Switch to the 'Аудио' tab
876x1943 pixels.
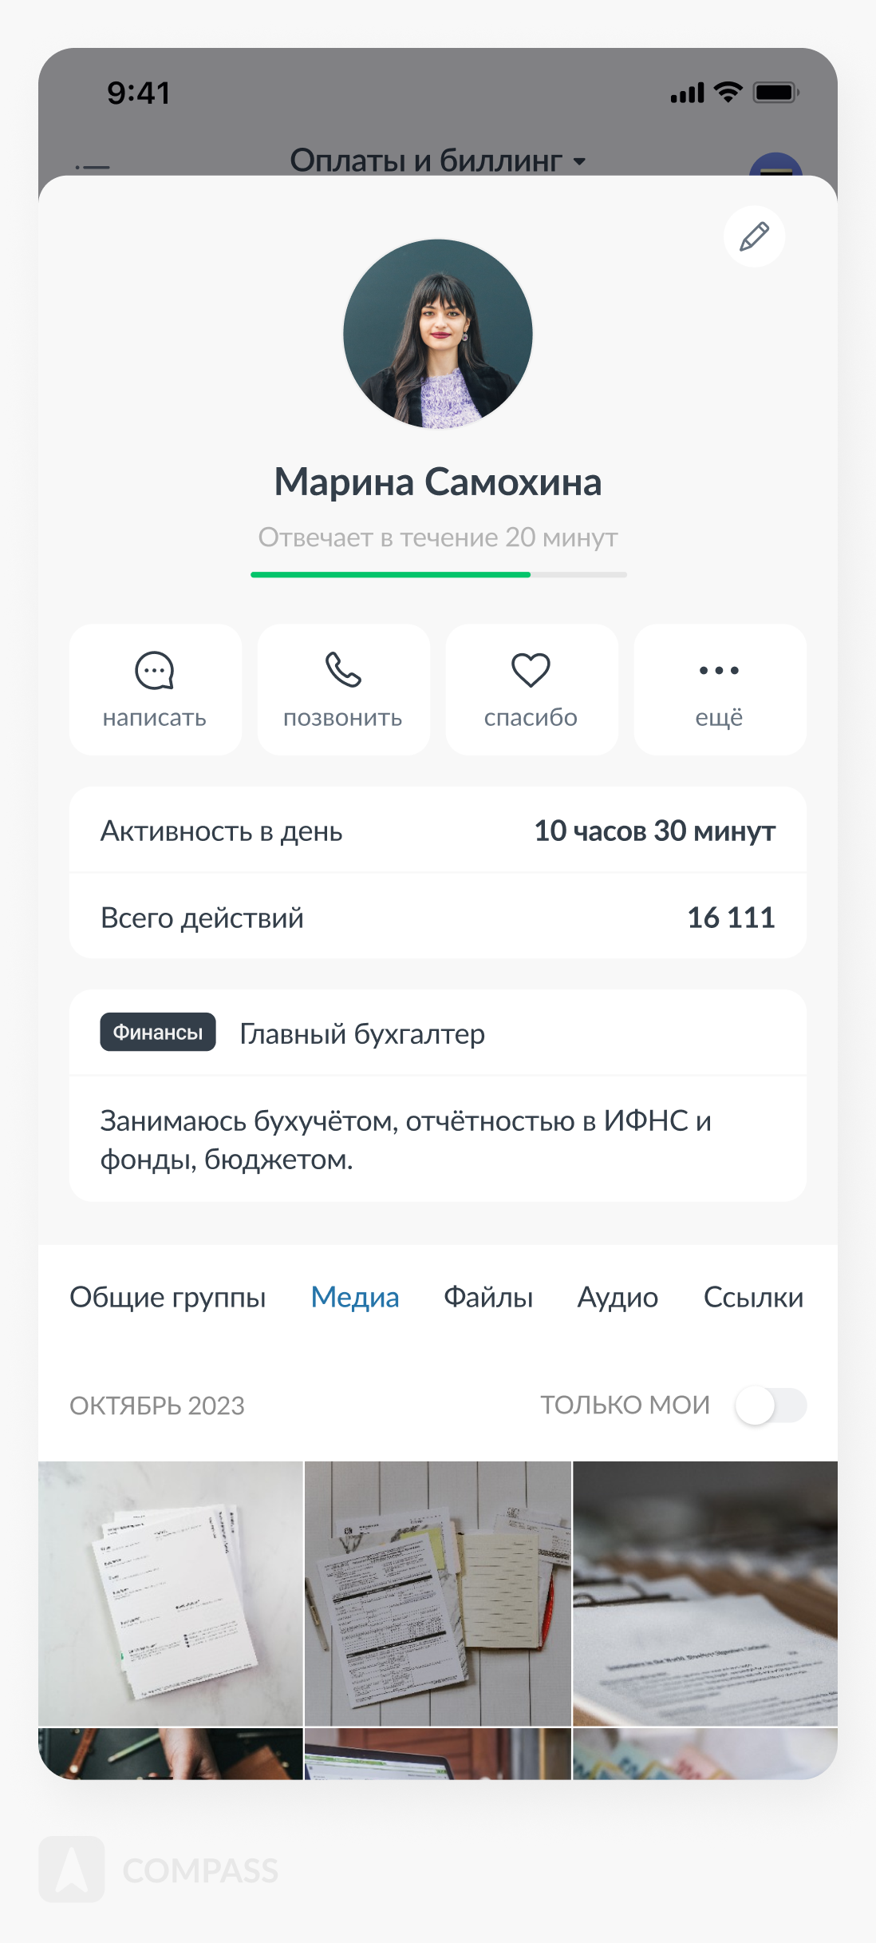coord(618,1298)
